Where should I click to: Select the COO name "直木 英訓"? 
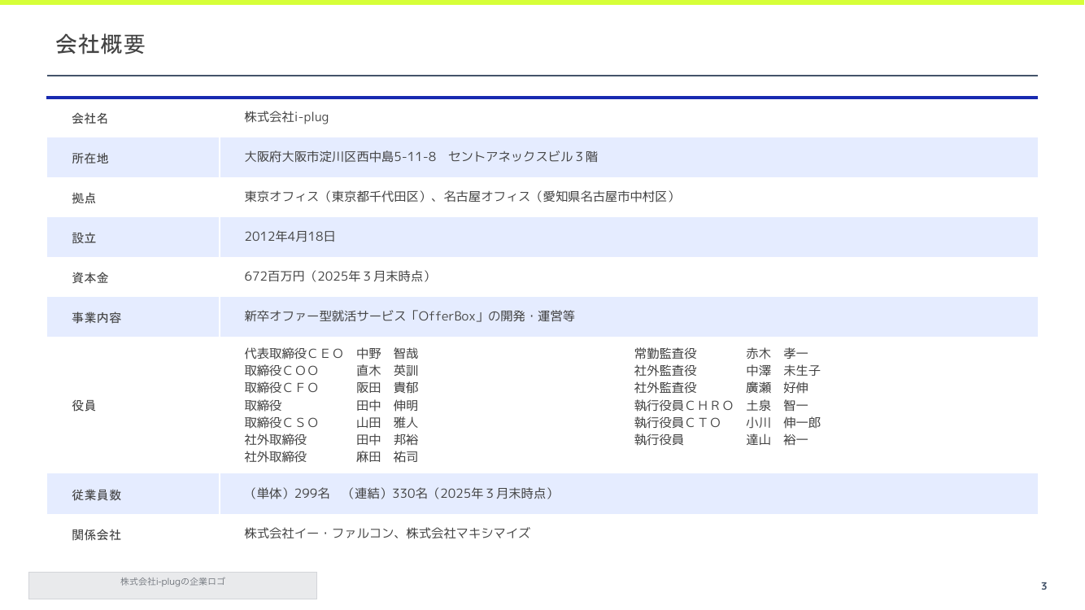[387, 371]
